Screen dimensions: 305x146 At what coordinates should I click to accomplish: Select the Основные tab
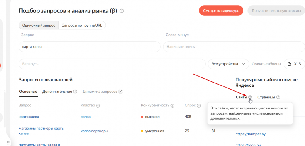[28, 92]
